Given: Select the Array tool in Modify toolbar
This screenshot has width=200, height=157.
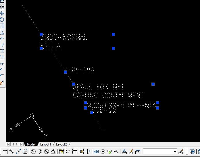Looking at the screenshot, I should pyautogui.click(x=2, y=7).
